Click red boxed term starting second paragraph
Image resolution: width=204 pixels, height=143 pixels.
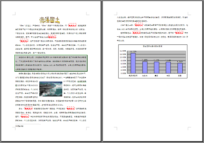point(24,41)
